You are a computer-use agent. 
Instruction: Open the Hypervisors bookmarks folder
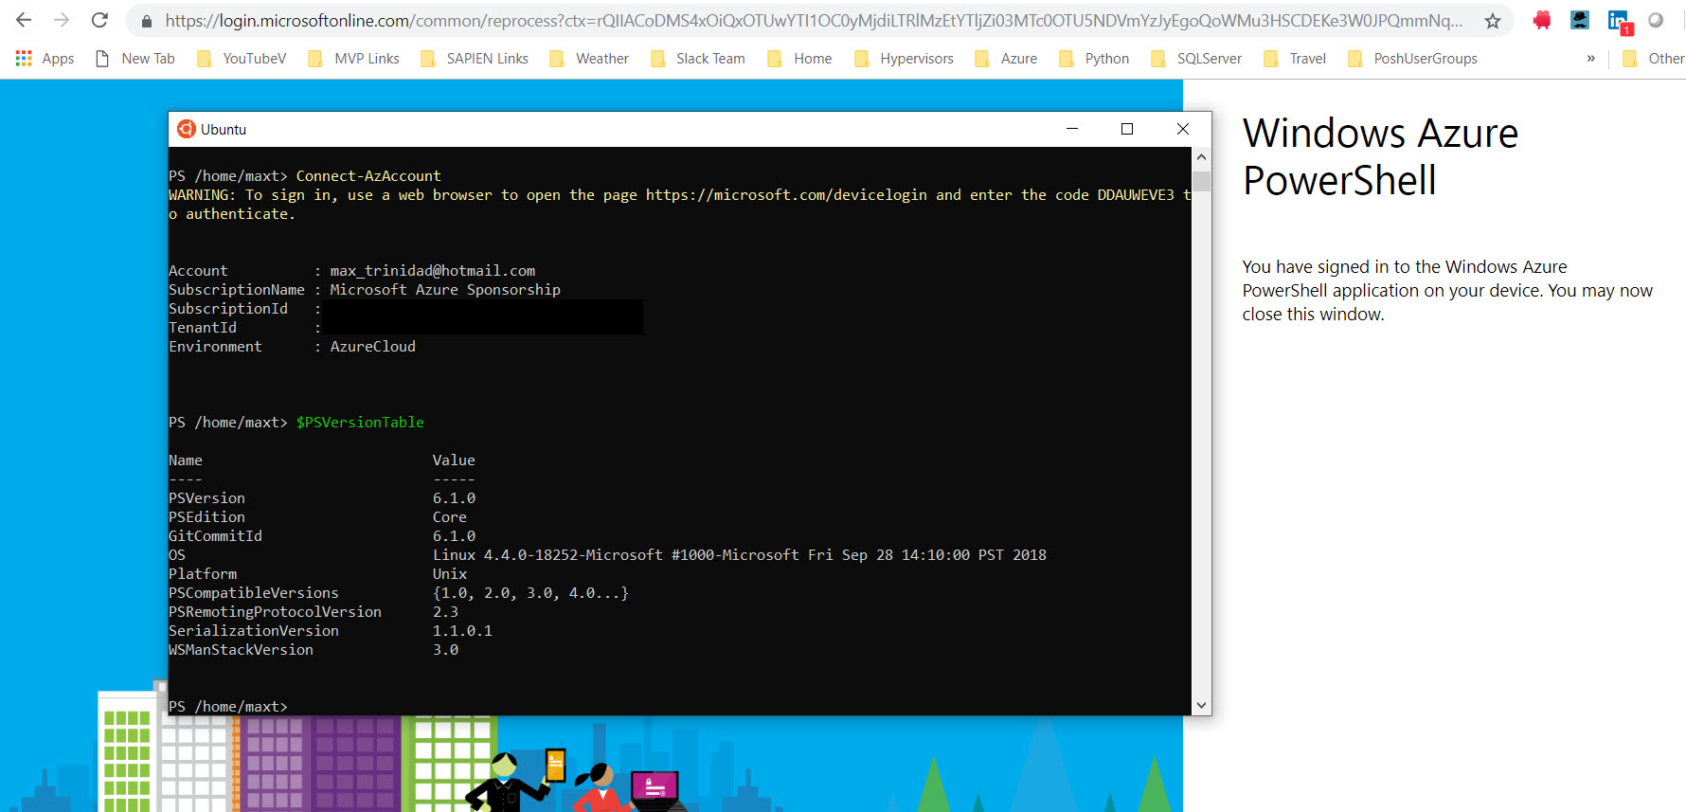coord(904,59)
